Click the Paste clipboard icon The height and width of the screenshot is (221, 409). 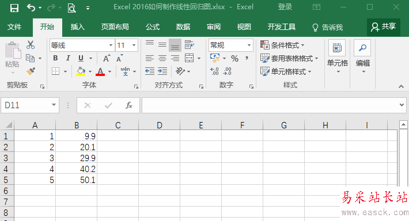coord(13,50)
